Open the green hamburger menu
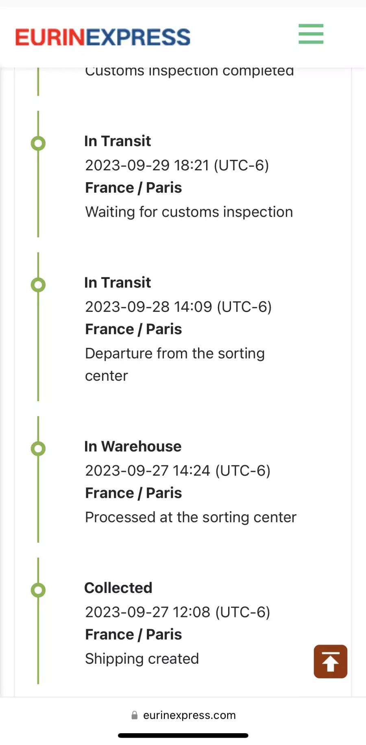Screen dimensions: 366x745 [311, 34]
